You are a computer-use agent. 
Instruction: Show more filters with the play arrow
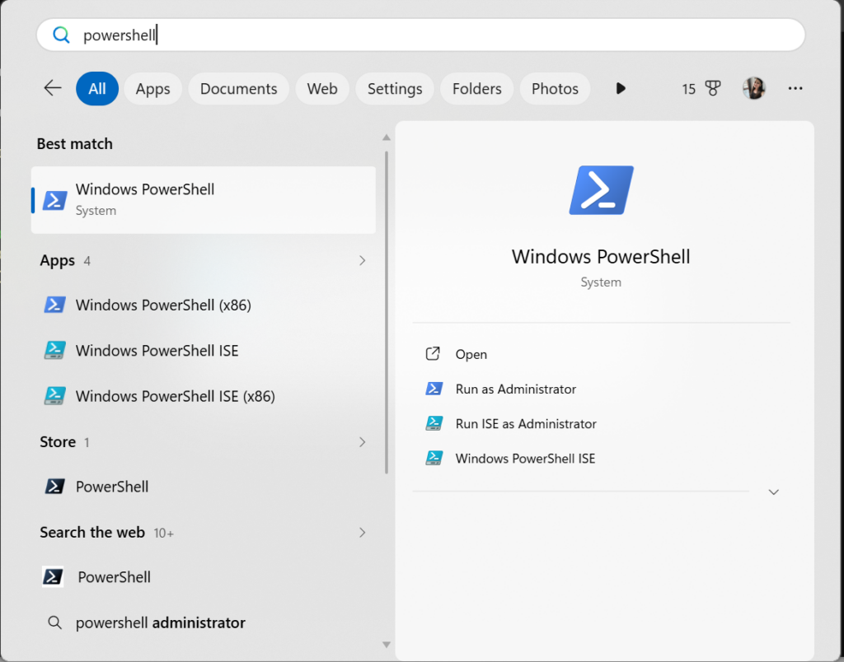point(621,88)
